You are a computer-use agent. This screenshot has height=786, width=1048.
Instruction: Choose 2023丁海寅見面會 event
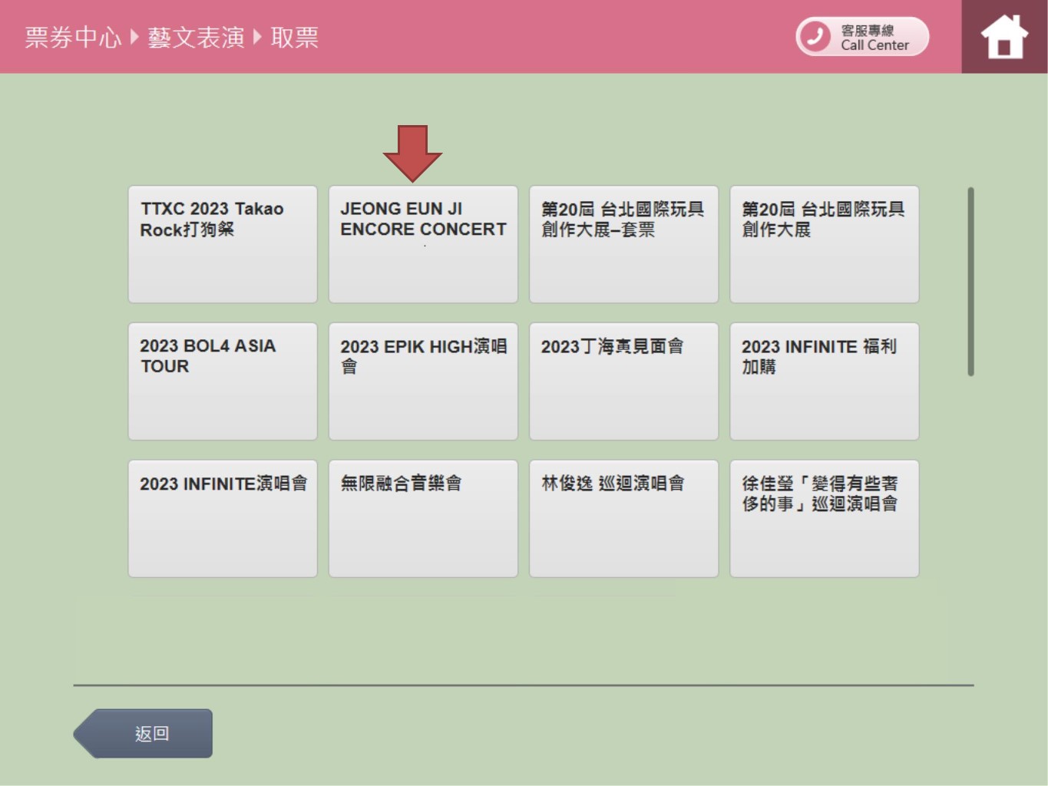pos(623,381)
